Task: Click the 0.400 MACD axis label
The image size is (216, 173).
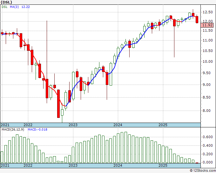Action: (x=208, y=145)
